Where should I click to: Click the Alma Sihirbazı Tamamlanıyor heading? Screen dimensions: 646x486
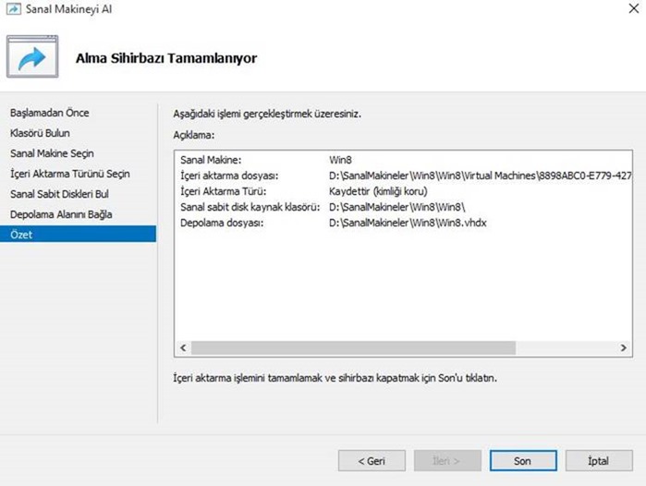pyautogui.click(x=166, y=58)
